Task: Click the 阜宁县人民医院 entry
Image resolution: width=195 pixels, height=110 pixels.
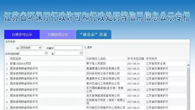Action: [96, 64]
